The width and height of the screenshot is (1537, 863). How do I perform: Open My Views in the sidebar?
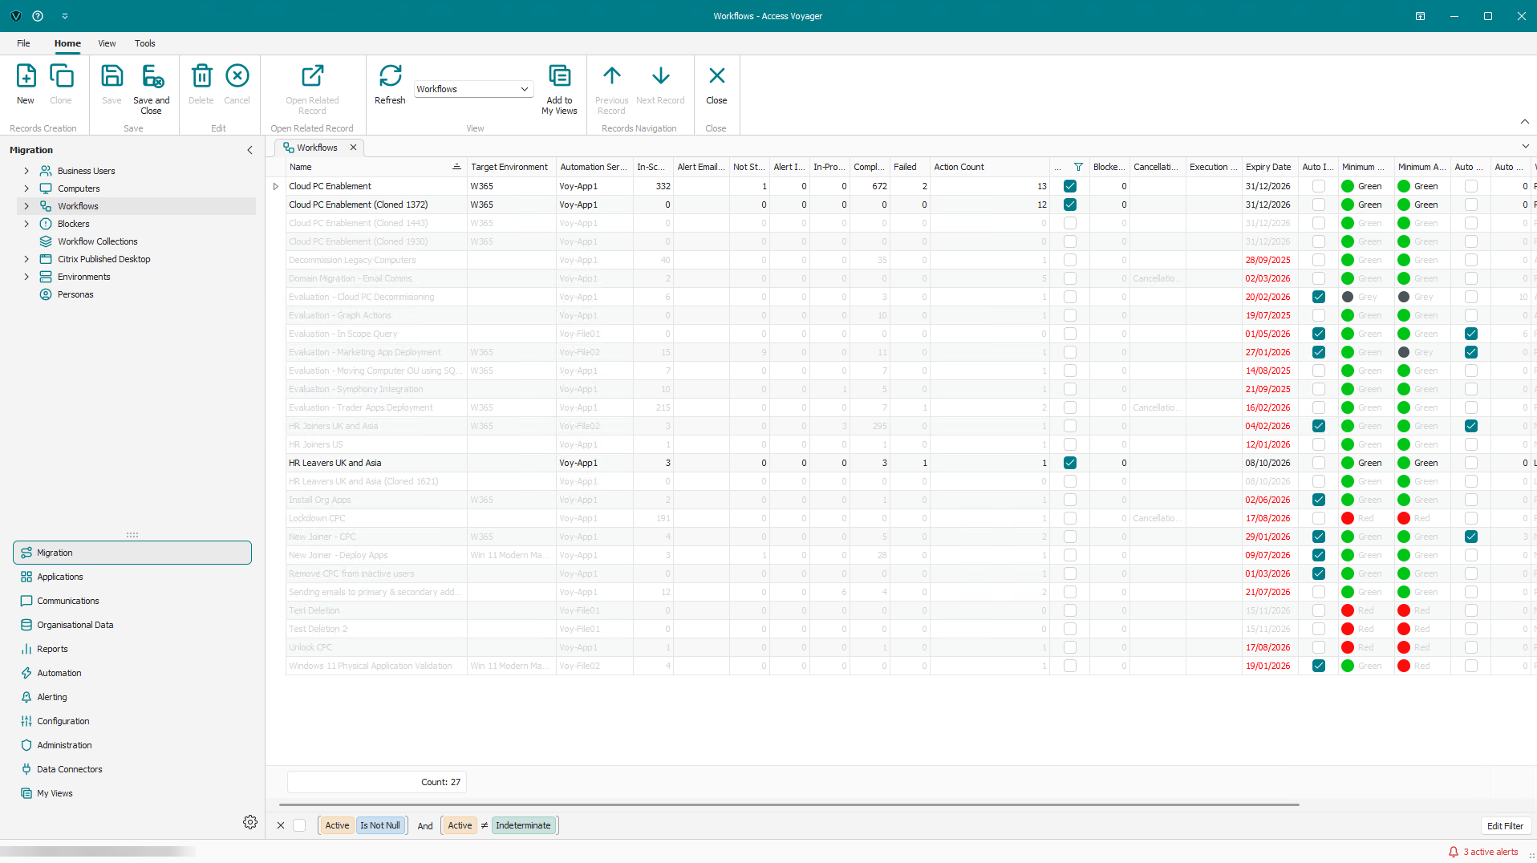coord(55,793)
